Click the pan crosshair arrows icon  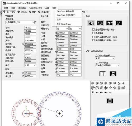pos(110,88)
